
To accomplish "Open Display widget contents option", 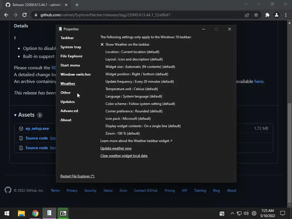I will [143, 126].
